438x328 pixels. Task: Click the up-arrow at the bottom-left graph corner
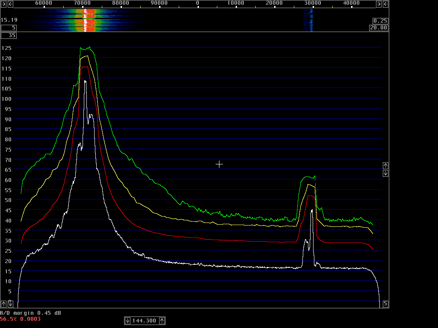[x=3, y=304]
